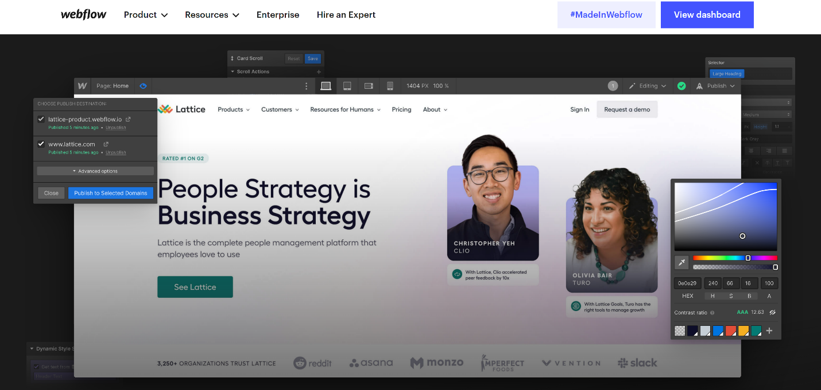Open the external link icon for www.lattice.com
Viewport: 821px width, 390px height.
[x=106, y=144]
